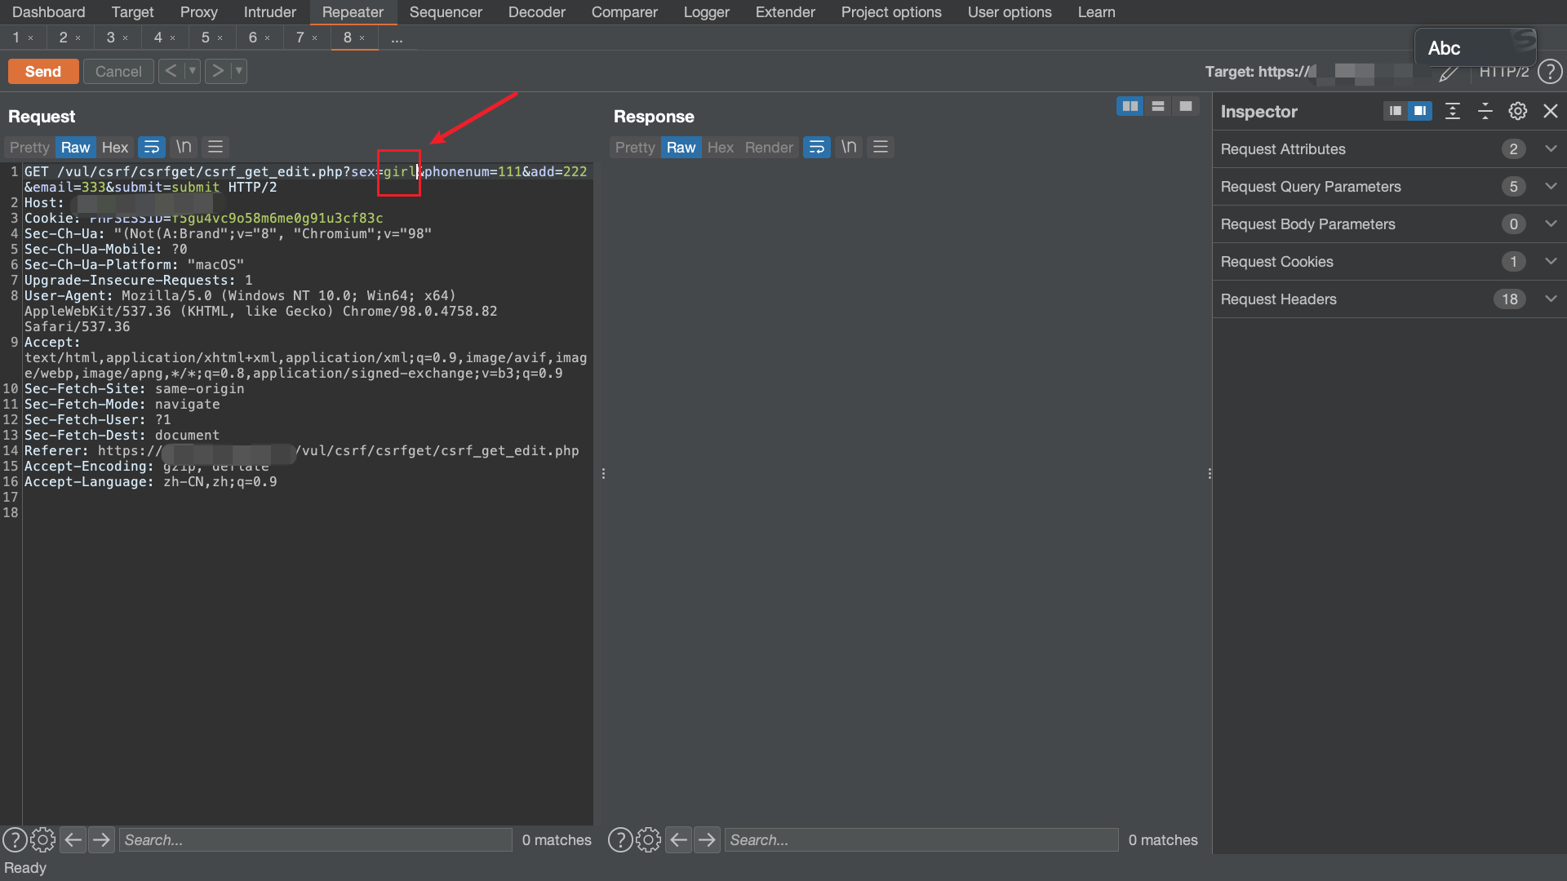Viewport: 1567px width, 881px height.
Task: Open Response editor hamburger menu
Action: [x=881, y=148]
